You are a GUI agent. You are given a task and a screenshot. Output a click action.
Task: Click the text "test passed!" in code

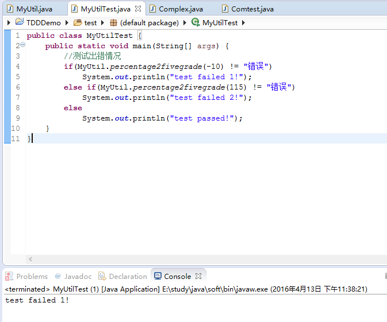(202, 118)
